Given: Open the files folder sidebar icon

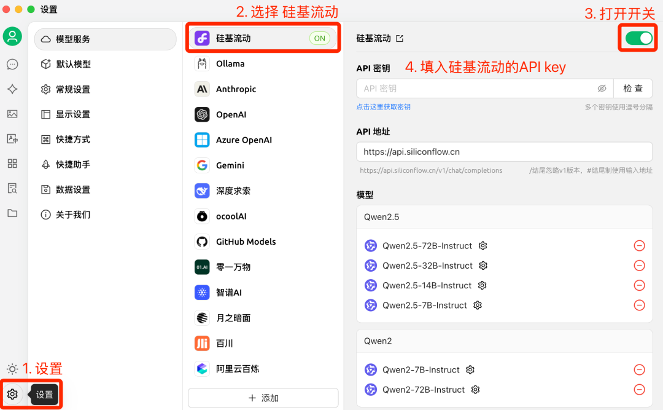Looking at the screenshot, I should (x=12, y=213).
